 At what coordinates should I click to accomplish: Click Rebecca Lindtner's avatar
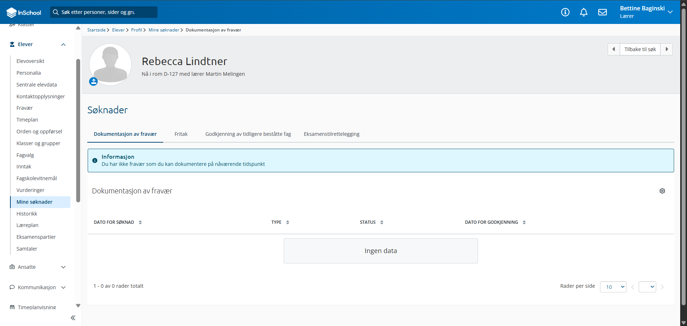click(110, 64)
